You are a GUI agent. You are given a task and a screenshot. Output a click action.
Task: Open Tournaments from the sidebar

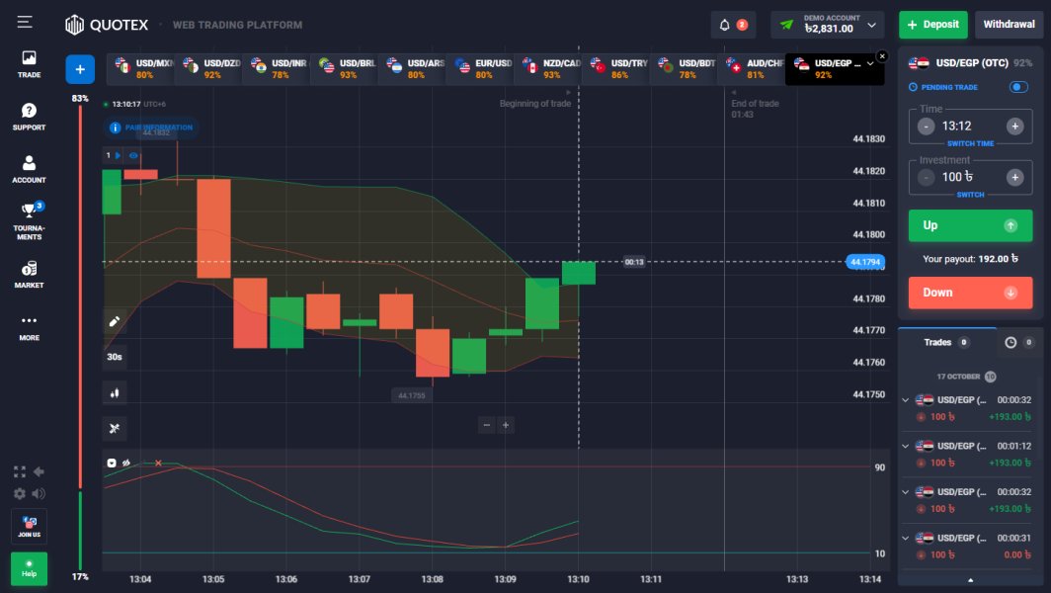point(29,221)
